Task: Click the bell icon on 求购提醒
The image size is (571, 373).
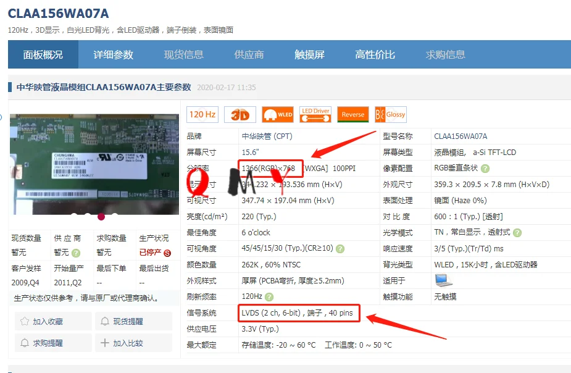Action: [25, 343]
